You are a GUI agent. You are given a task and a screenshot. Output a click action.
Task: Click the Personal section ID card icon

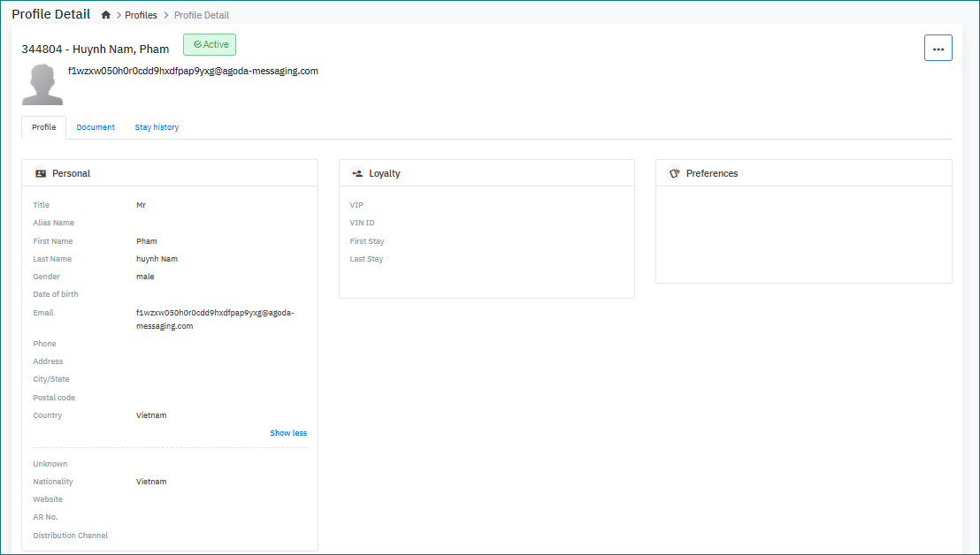click(41, 173)
